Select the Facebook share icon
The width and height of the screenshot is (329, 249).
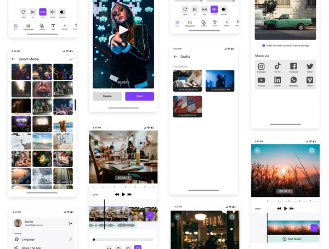point(294,68)
